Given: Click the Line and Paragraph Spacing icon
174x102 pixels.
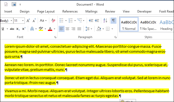Looking at the screenshot, I should [88, 29].
